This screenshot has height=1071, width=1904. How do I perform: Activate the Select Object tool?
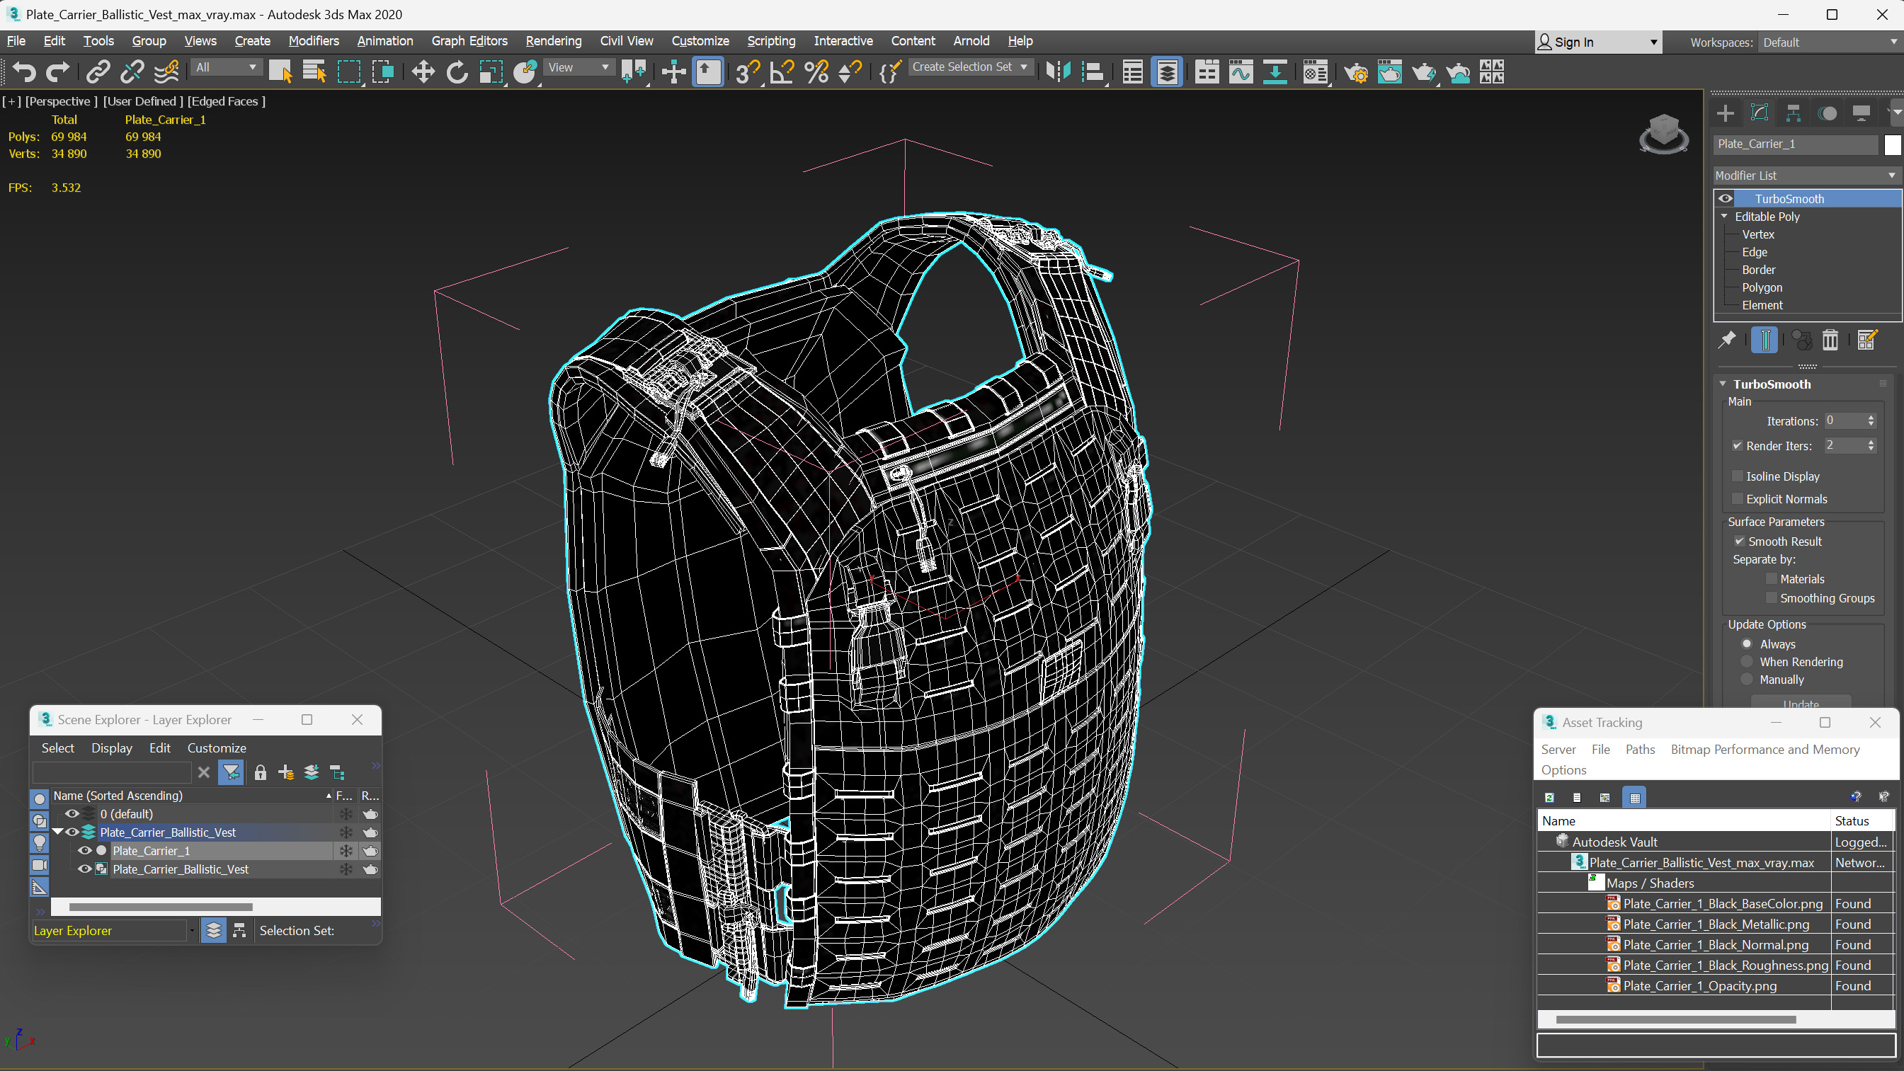pos(281,71)
